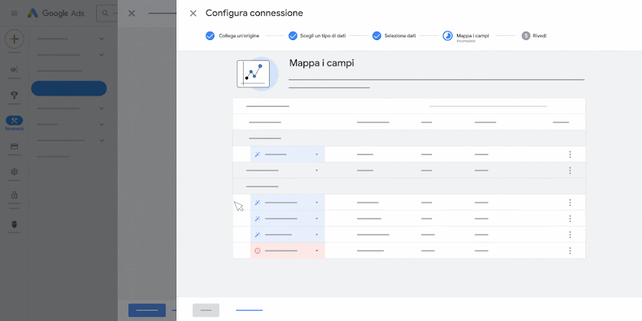Open the hamburger main menu
This screenshot has height=321, width=642.
point(14,14)
